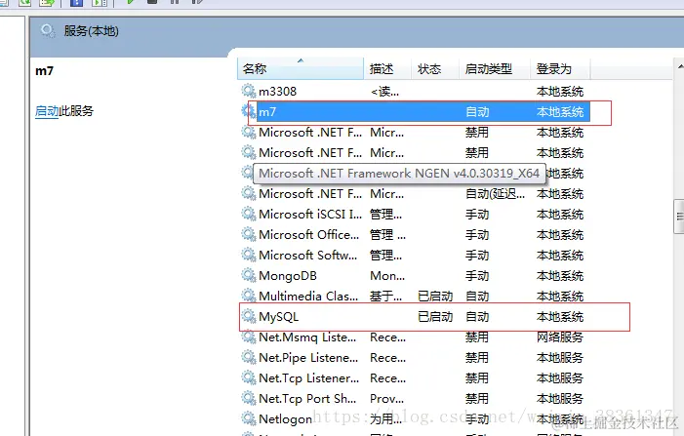This screenshot has width=684, height=436.
Task: Click the gear icon beside Net.Msmq Liste...
Action: tap(249, 337)
